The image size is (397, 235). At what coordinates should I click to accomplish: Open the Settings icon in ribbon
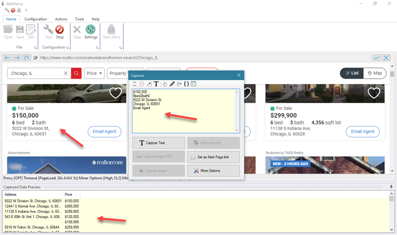coord(91,33)
